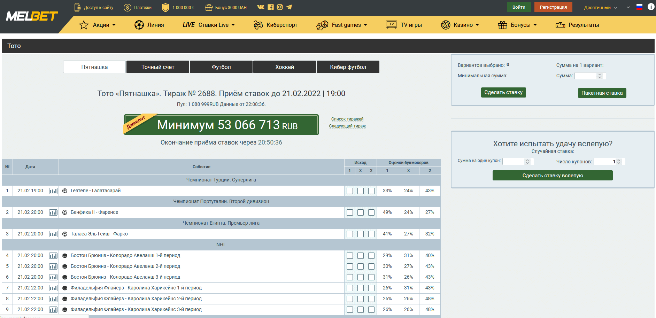The image size is (656, 318).
Task: Open the Результаты menu item
Action: (x=577, y=25)
